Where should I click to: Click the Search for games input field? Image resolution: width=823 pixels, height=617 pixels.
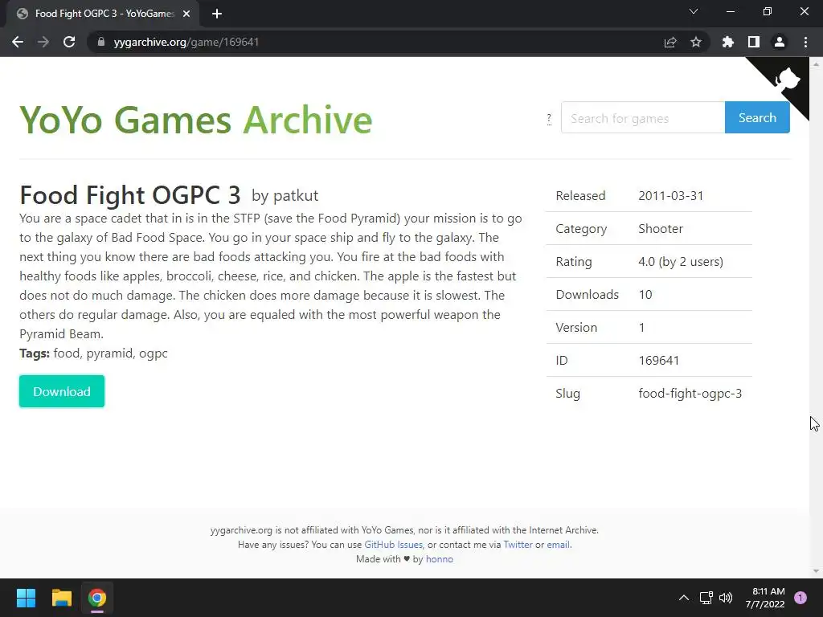pyautogui.click(x=643, y=118)
